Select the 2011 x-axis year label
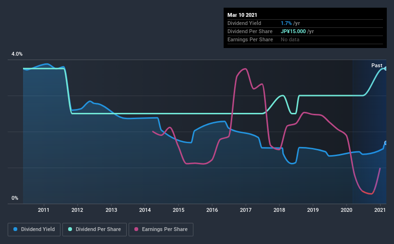 [x=44, y=210]
